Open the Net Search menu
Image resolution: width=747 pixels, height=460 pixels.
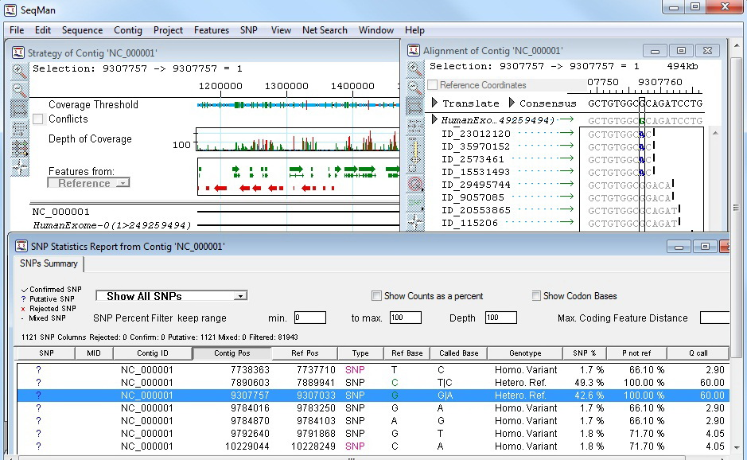tap(325, 30)
